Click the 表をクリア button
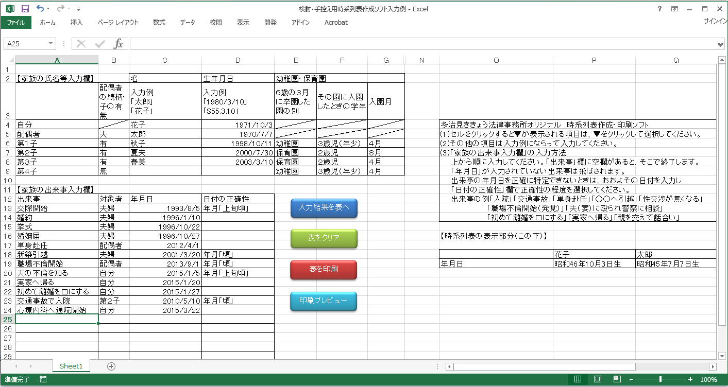Viewport: 728px width, 387px height. (323, 238)
